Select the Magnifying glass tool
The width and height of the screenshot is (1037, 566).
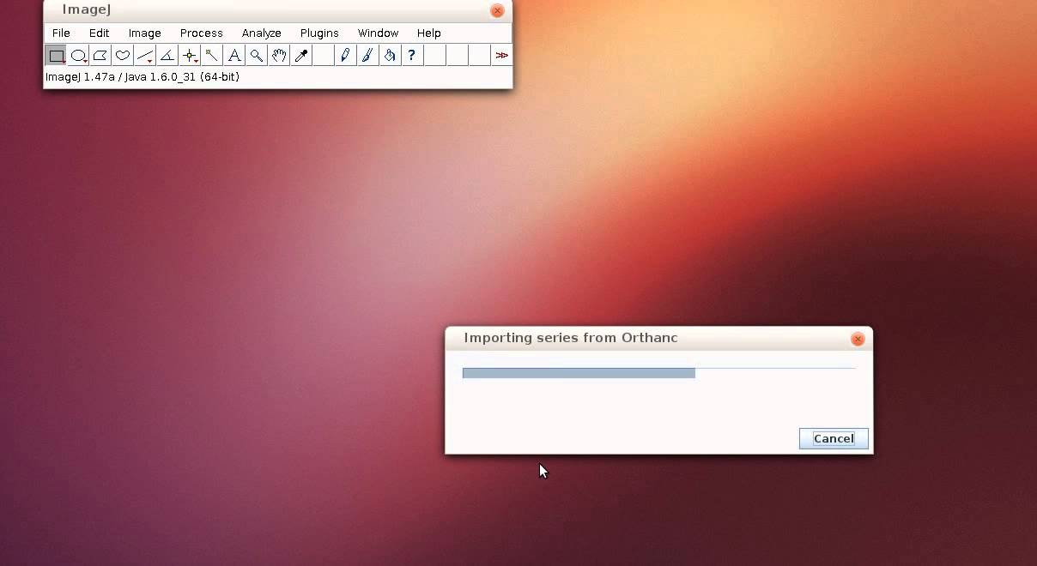tap(257, 56)
